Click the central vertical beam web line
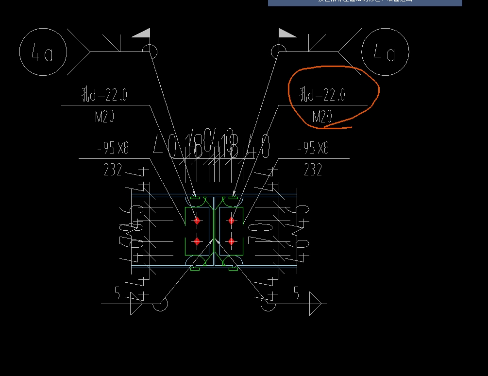This screenshot has width=488, height=376. click(x=214, y=231)
